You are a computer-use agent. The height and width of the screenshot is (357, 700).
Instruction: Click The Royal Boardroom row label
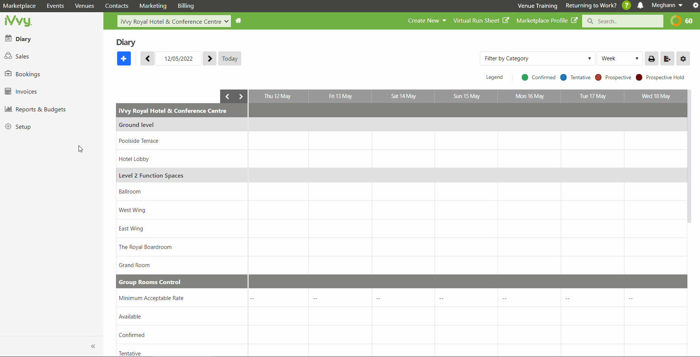pos(145,247)
